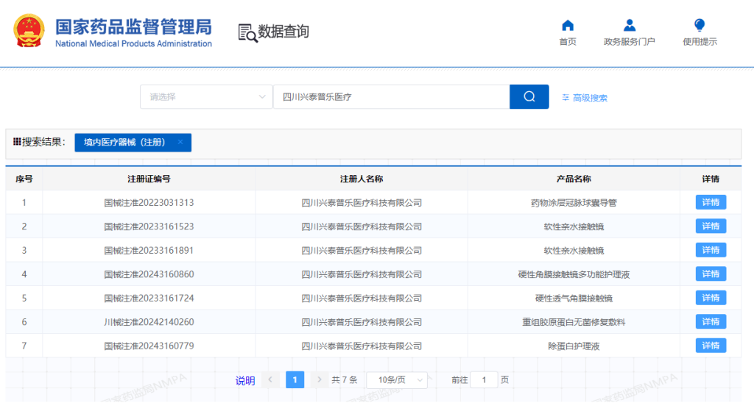Open 详情 for 除蛋白护理液
The height and width of the screenshot is (414, 754).
711,346
